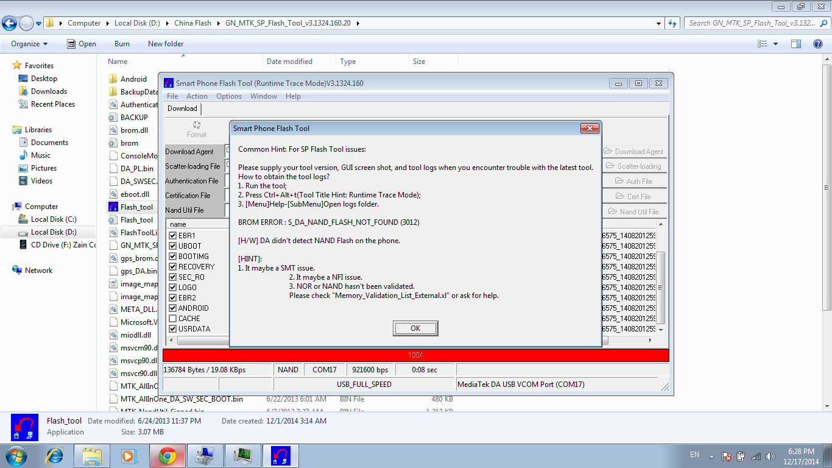Uncheck the ANDROID partition checkbox
This screenshot has height=468, width=832.
pyautogui.click(x=173, y=308)
